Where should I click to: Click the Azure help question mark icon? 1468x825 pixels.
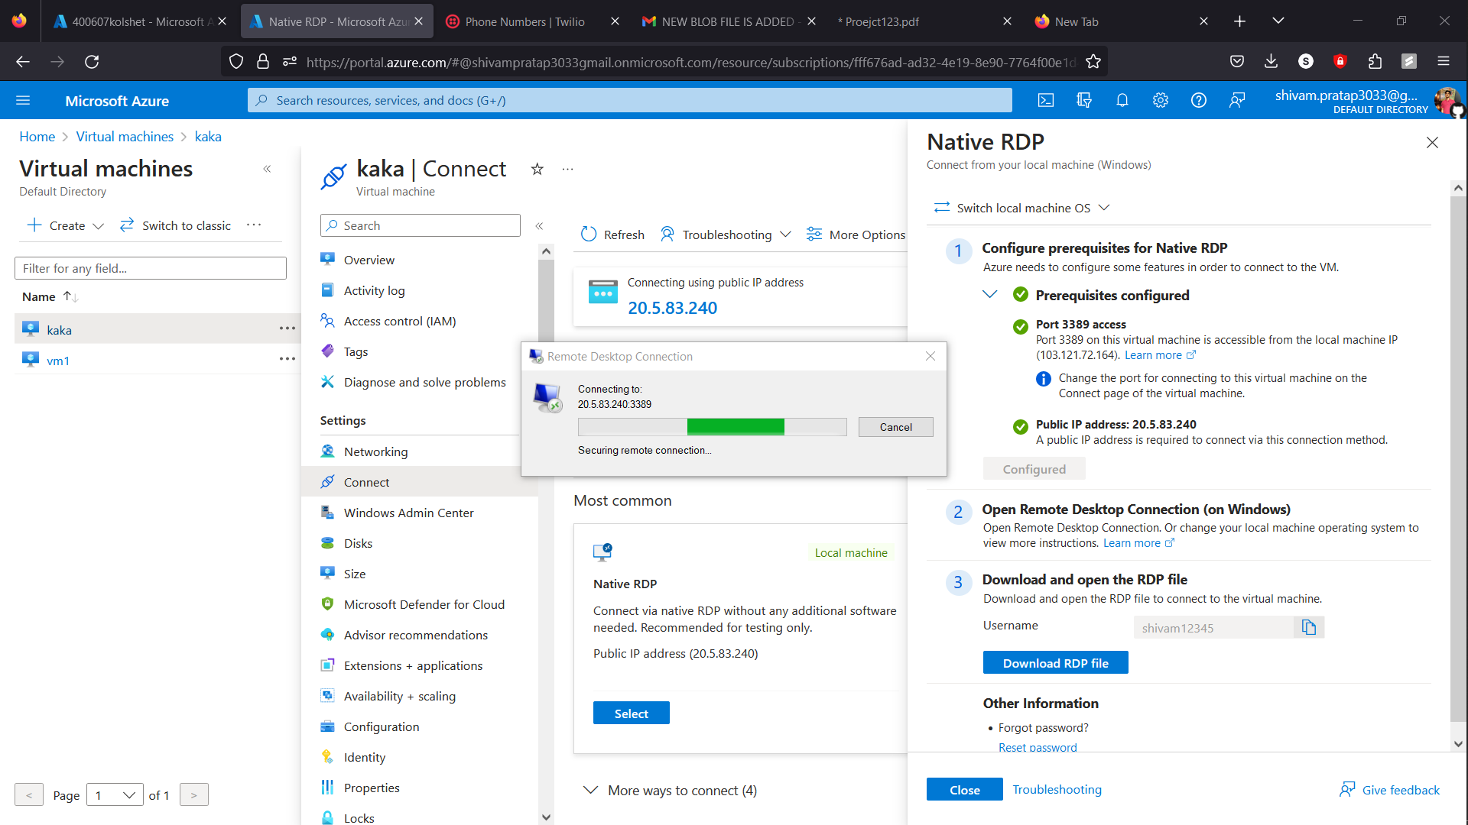(1198, 100)
